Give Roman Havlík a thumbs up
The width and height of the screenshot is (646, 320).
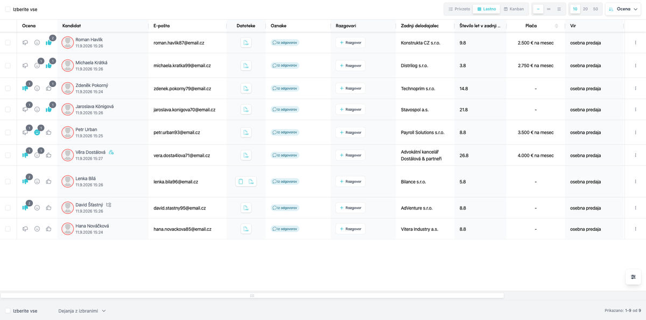(x=48, y=42)
